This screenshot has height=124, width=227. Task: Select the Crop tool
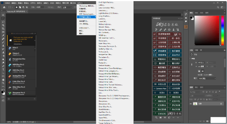[x=3, y=29]
